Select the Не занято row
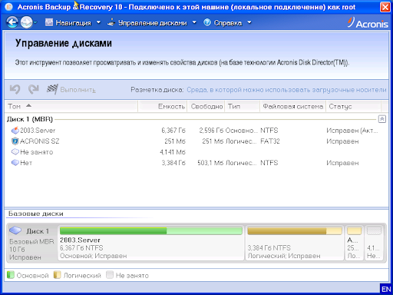393x295 pixels. pyautogui.click(x=196, y=152)
